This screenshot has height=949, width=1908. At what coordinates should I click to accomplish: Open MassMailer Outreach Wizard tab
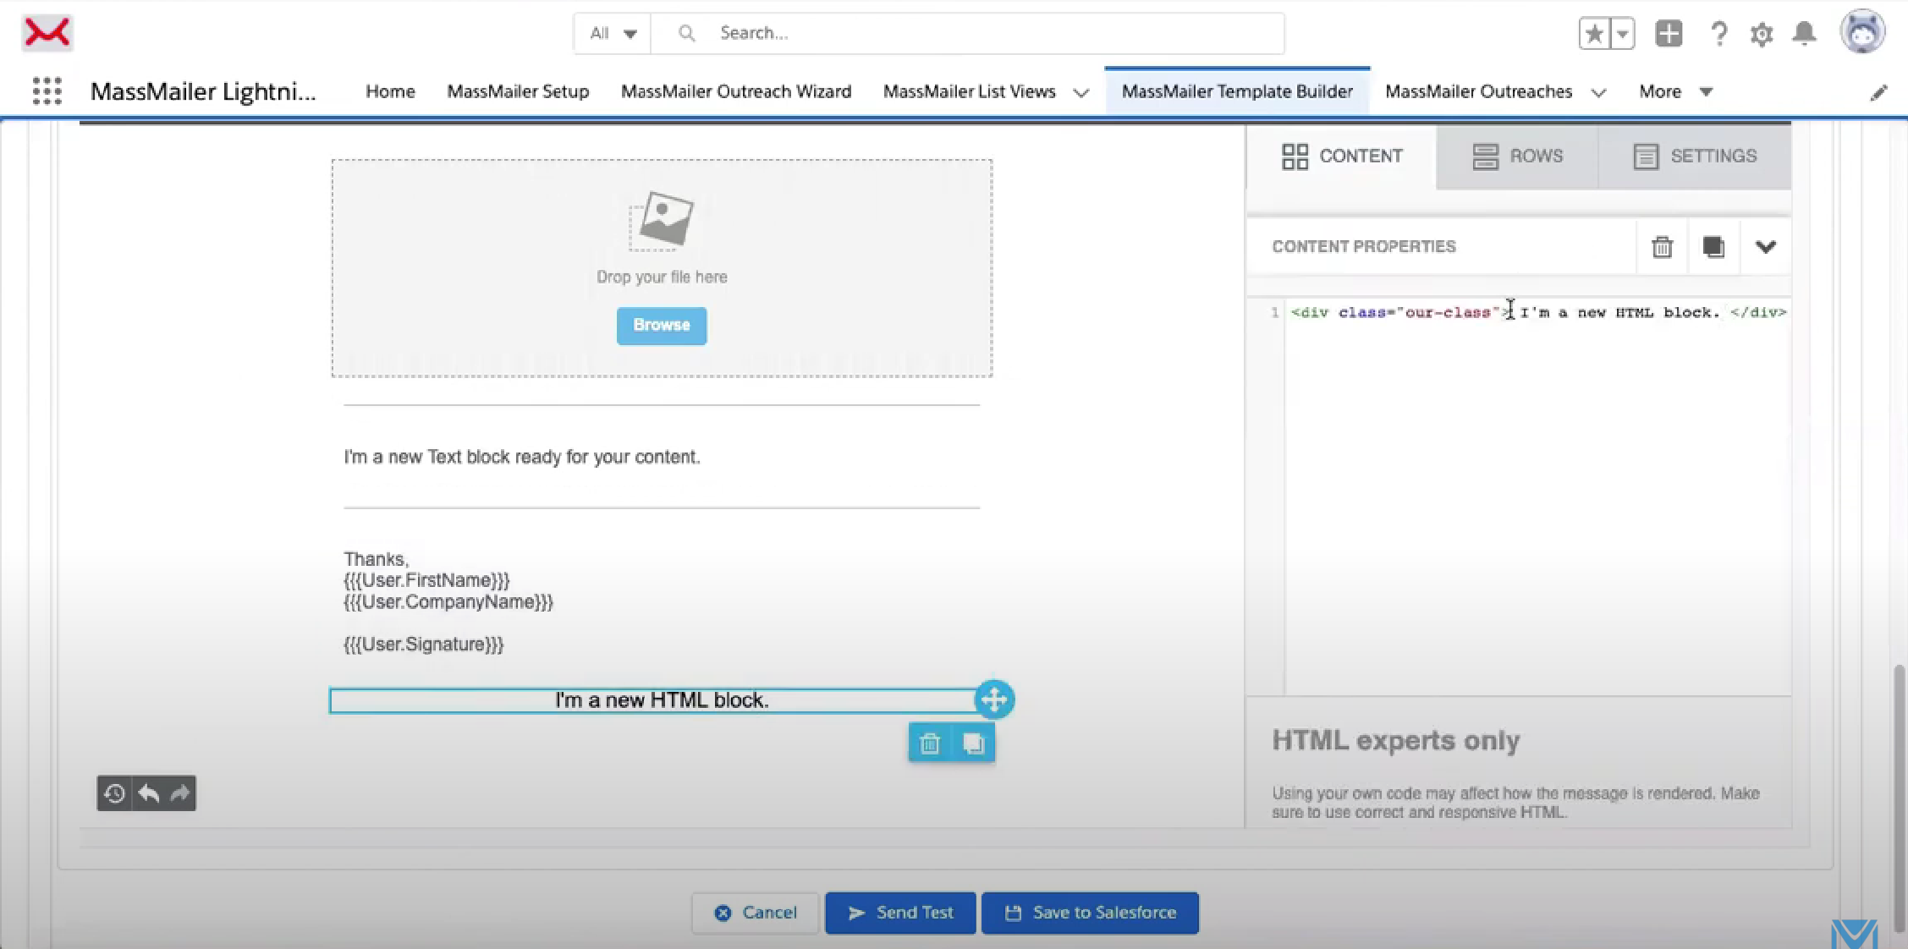coord(736,91)
